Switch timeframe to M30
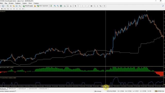This screenshot has width=165, height=93. pos(8,9)
